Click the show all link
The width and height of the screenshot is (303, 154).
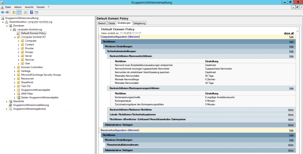(289, 33)
